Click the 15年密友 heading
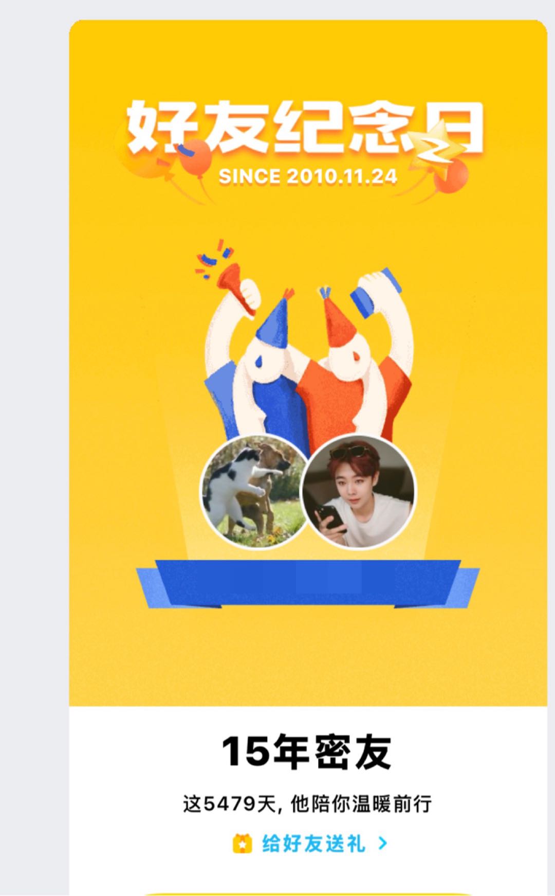Image resolution: width=555 pixels, height=896 pixels. coord(306,752)
